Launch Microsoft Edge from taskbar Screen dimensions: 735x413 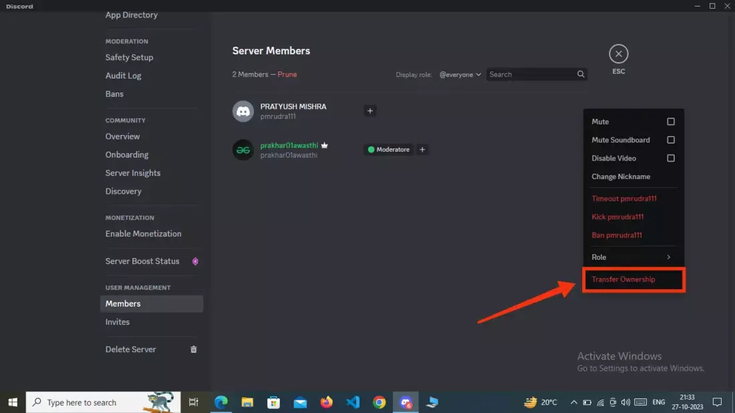(x=220, y=402)
